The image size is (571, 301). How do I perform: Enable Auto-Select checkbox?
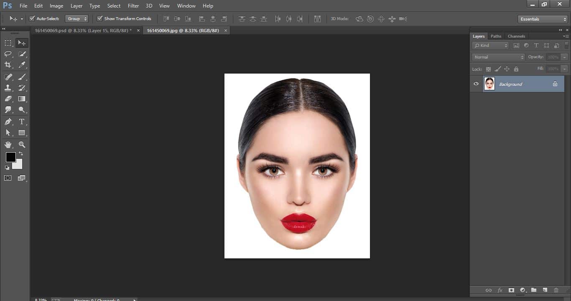(x=32, y=18)
